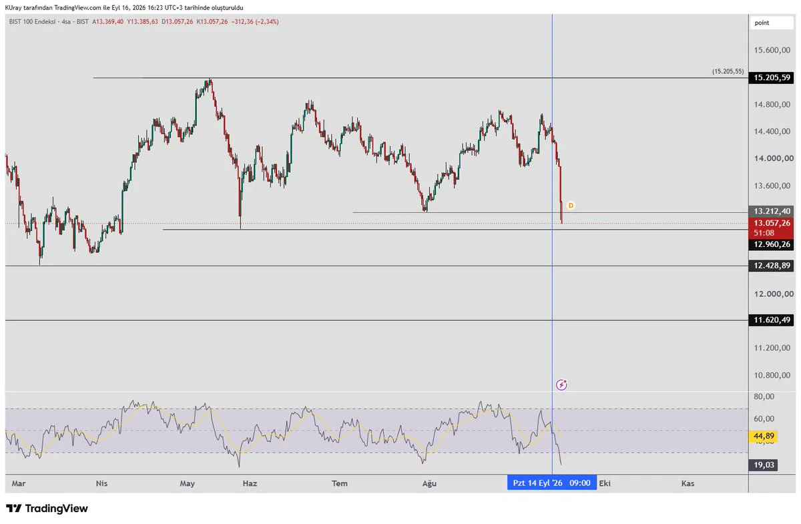Click the RSI scale value 60,00
Screen dimensions: 801x524
(x=764, y=419)
